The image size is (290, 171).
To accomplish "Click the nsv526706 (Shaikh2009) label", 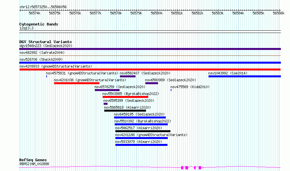I will [41, 59].
